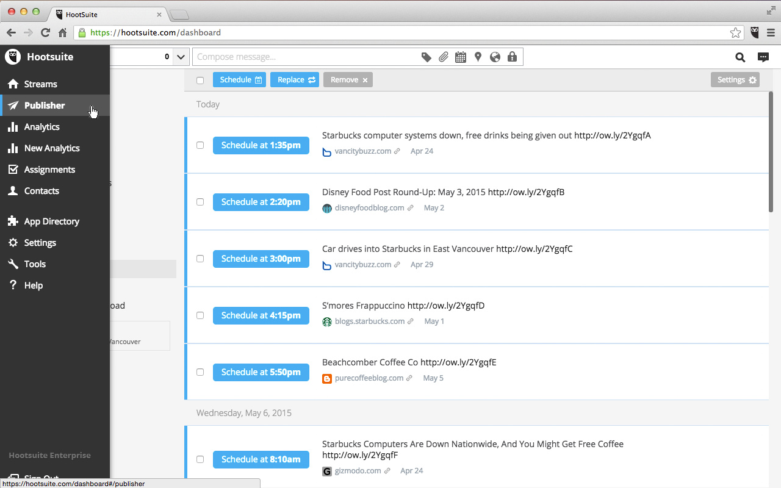The width and height of the screenshot is (781, 488).
Task: Click the Today date header
Action: [208, 104]
